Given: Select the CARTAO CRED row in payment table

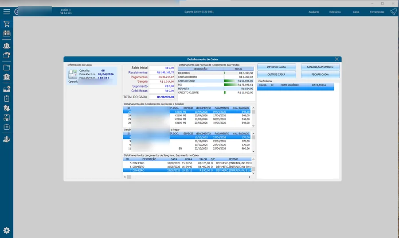Looking at the screenshot, I should click(216, 81).
